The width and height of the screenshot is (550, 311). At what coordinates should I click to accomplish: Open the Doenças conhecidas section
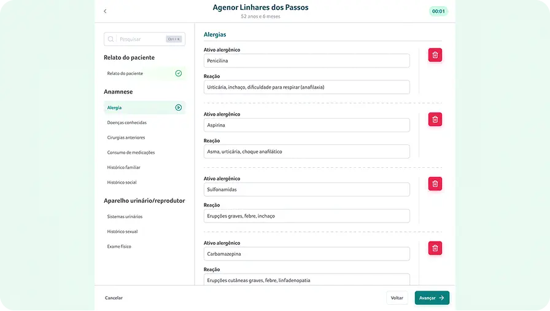coord(127,122)
